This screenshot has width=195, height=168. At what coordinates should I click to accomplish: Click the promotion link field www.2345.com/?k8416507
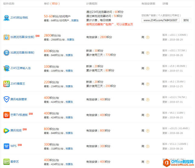coord(160,20)
